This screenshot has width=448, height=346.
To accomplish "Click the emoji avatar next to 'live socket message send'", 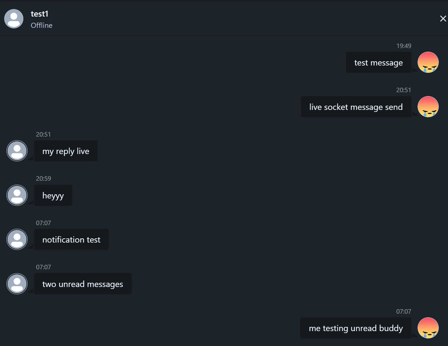I will 428,107.
